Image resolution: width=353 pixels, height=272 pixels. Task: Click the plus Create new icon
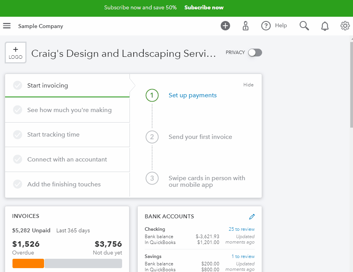click(225, 26)
